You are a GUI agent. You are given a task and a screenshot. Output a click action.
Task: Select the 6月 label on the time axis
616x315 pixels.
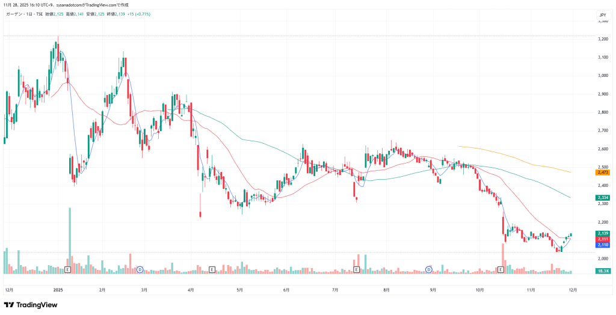[x=286, y=289]
